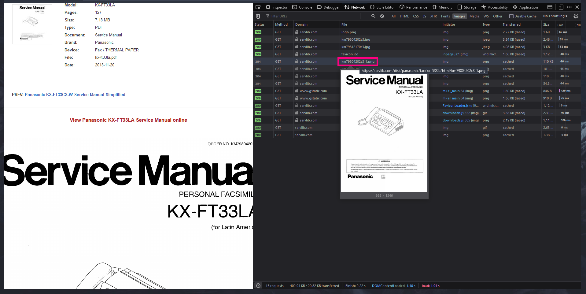Filter requests by Media
This screenshot has width=586, height=294.
474,16
